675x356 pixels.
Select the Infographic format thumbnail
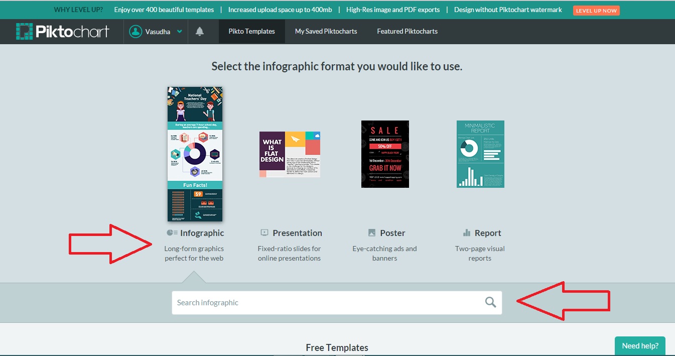pyautogui.click(x=195, y=154)
